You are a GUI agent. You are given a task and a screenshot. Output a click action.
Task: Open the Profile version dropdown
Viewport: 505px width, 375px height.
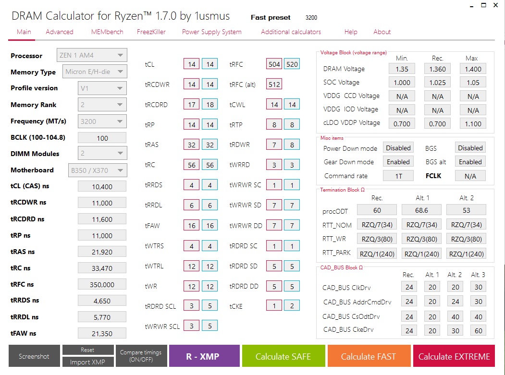(x=102, y=88)
